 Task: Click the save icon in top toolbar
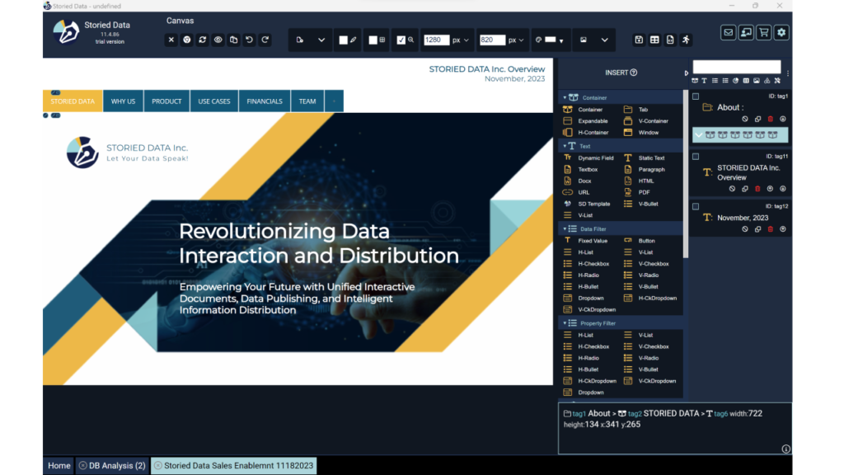[639, 40]
